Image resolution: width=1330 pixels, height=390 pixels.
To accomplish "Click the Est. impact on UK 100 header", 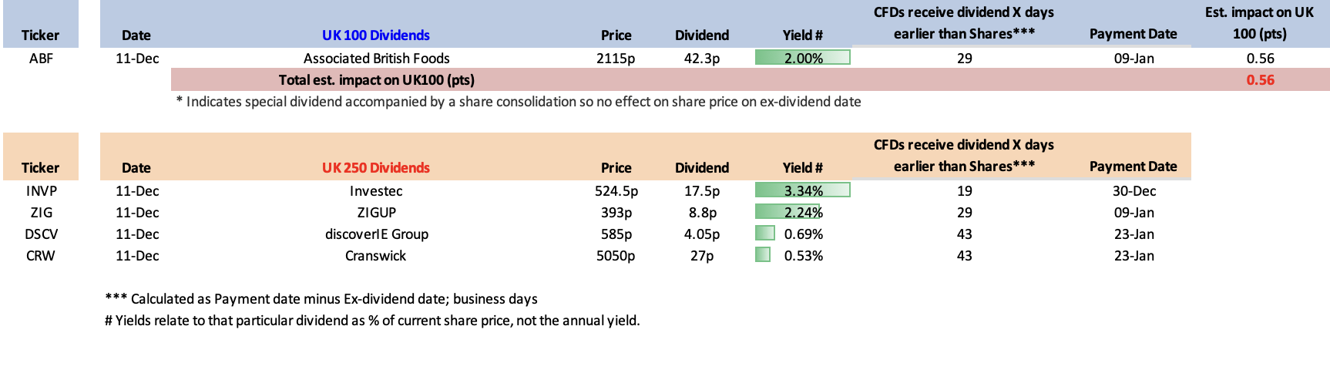I will (1259, 23).
